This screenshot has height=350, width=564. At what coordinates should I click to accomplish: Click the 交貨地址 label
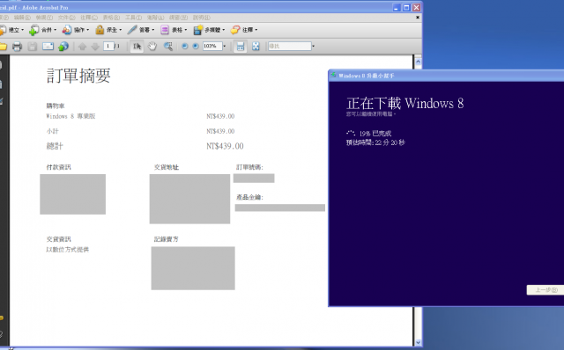click(167, 167)
